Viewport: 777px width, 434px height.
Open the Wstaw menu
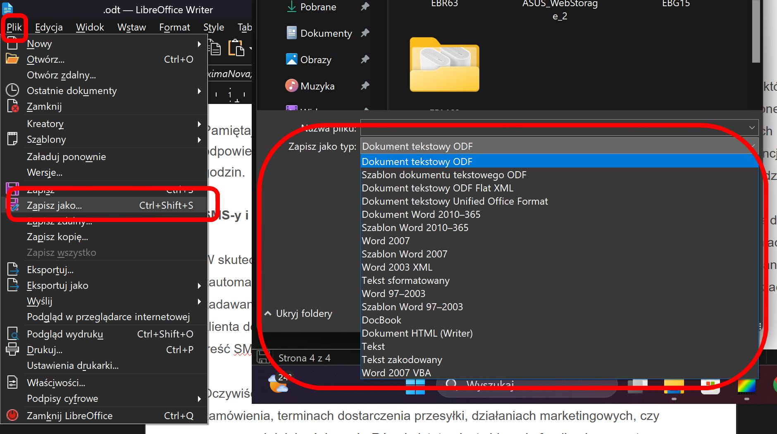coord(131,27)
